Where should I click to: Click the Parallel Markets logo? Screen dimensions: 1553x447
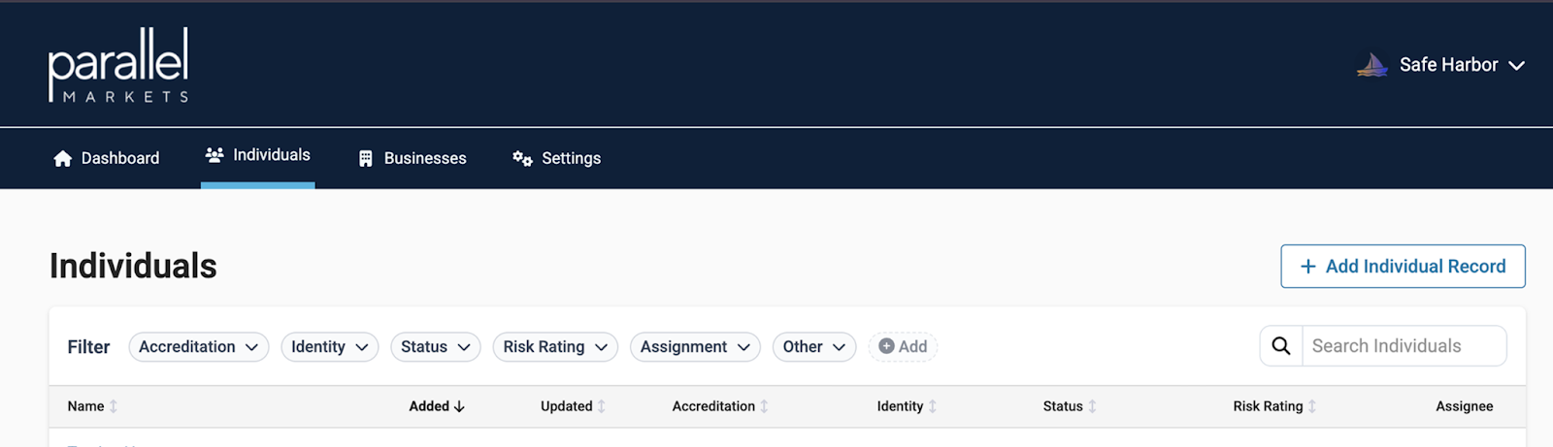coord(118,65)
